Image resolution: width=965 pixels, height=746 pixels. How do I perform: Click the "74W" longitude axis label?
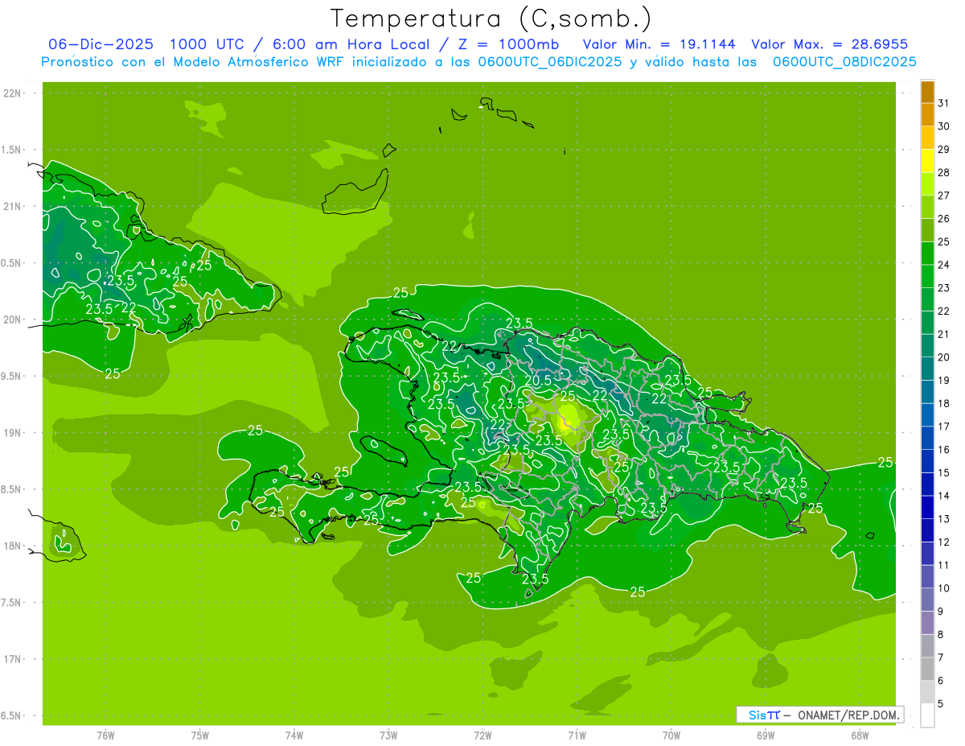(294, 735)
